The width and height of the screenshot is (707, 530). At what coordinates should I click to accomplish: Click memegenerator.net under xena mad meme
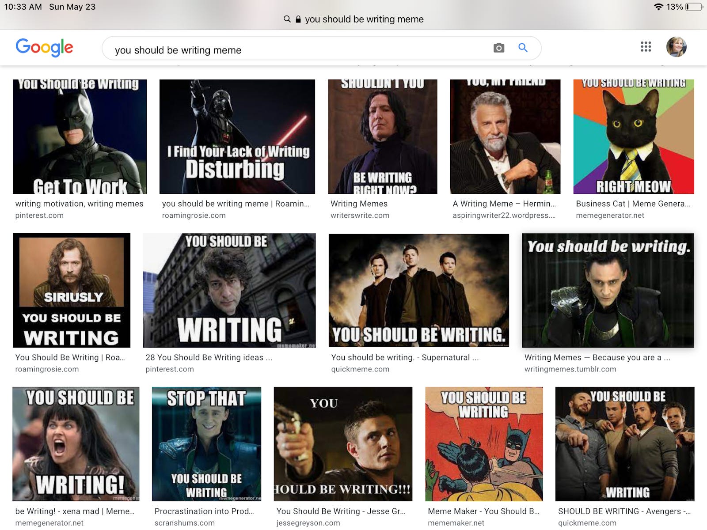(x=49, y=523)
